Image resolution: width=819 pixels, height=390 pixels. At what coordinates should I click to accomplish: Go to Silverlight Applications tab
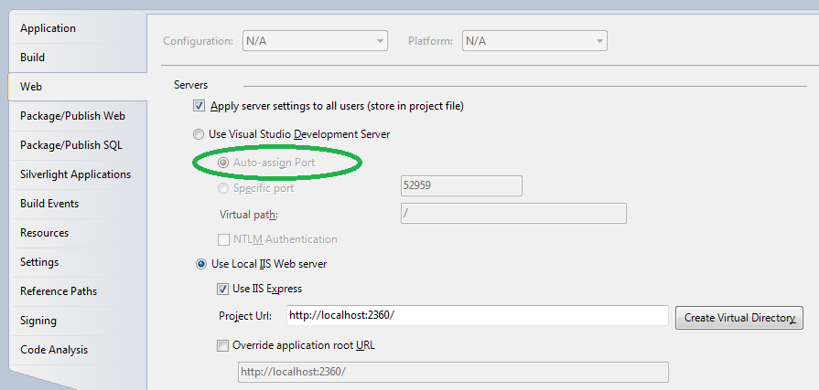75,174
